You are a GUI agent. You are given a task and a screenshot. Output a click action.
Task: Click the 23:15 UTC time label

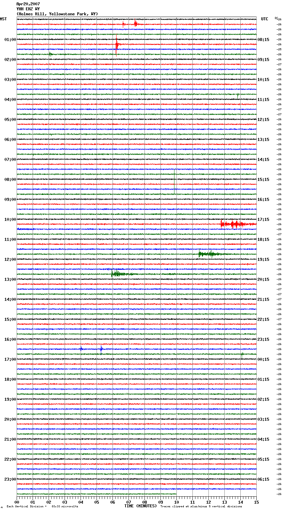pos(263,339)
